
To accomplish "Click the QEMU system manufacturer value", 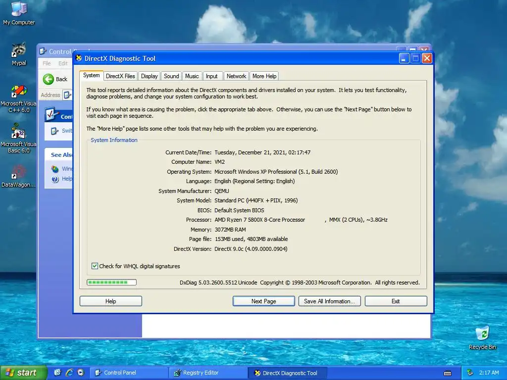I will pyautogui.click(x=221, y=191).
